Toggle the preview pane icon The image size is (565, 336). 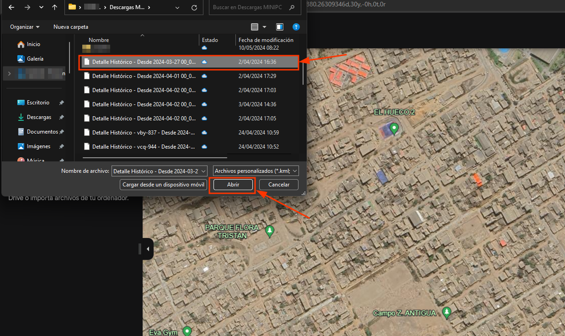click(x=280, y=27)
